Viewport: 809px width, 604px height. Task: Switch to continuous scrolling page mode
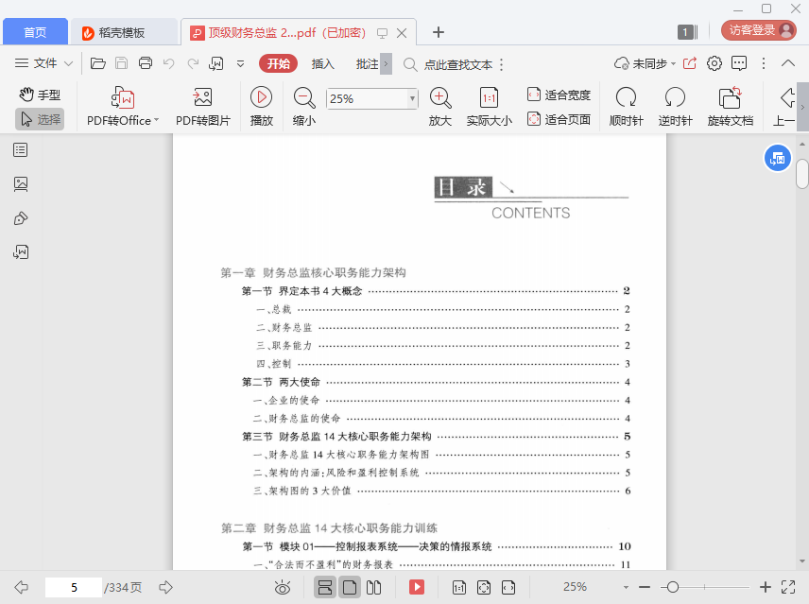click(325, 587)
